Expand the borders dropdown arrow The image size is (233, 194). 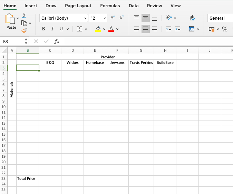click(x=86, y=29)
